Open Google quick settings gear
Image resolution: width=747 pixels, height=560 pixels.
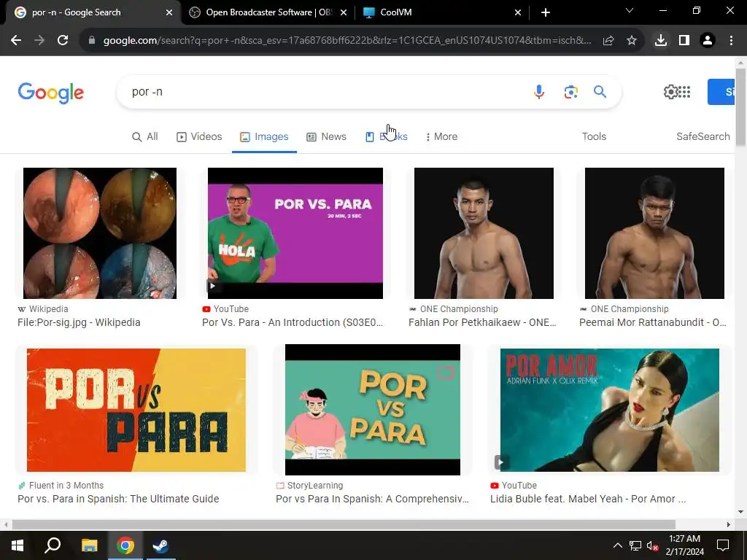(670, 92)
